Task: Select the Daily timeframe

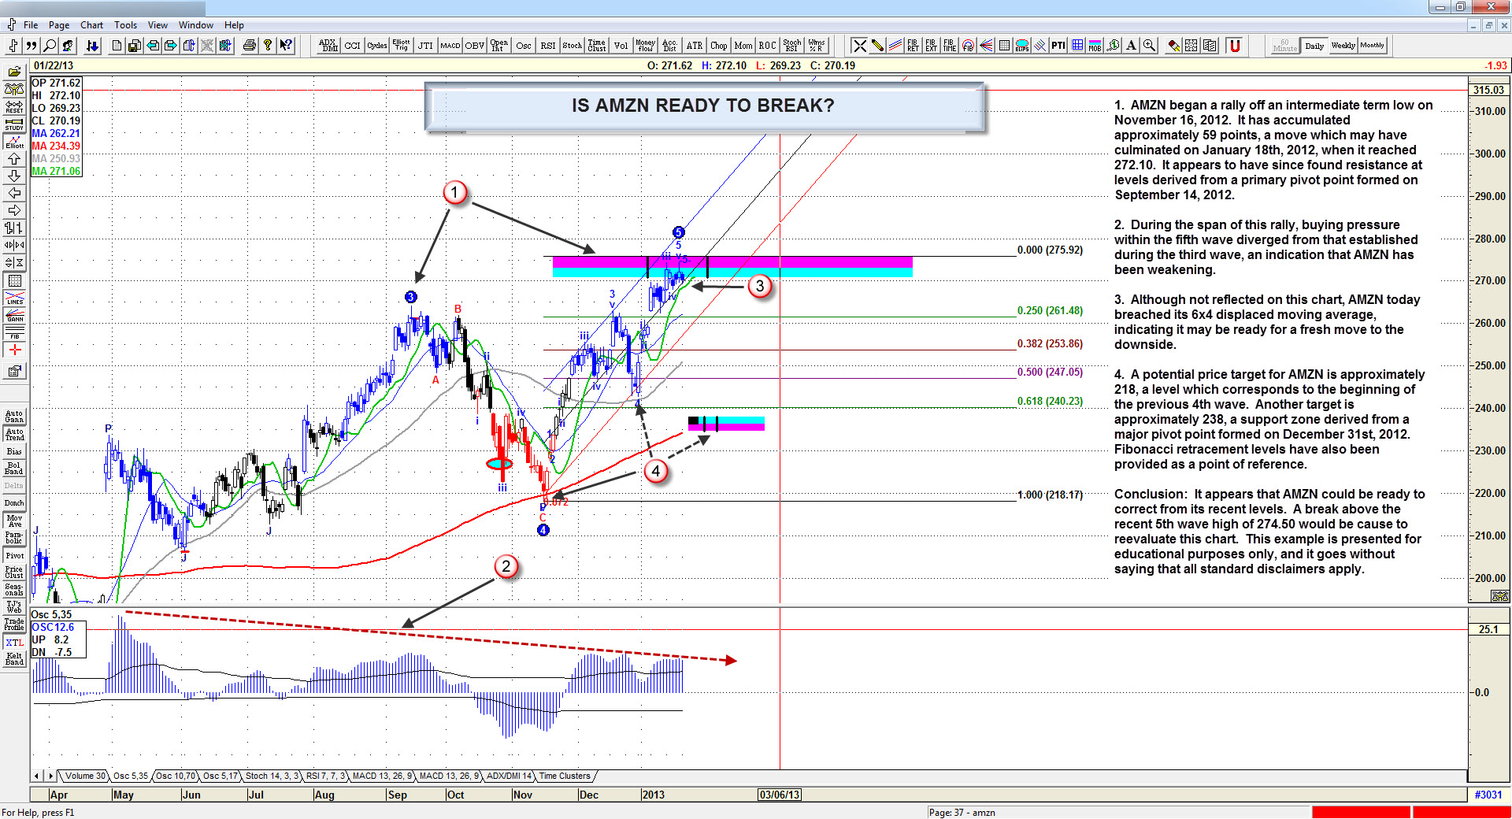Action: (x=1314, y=46)
